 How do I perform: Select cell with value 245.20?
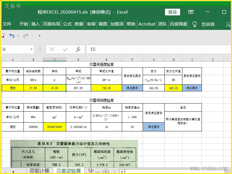tap(173, 88)
